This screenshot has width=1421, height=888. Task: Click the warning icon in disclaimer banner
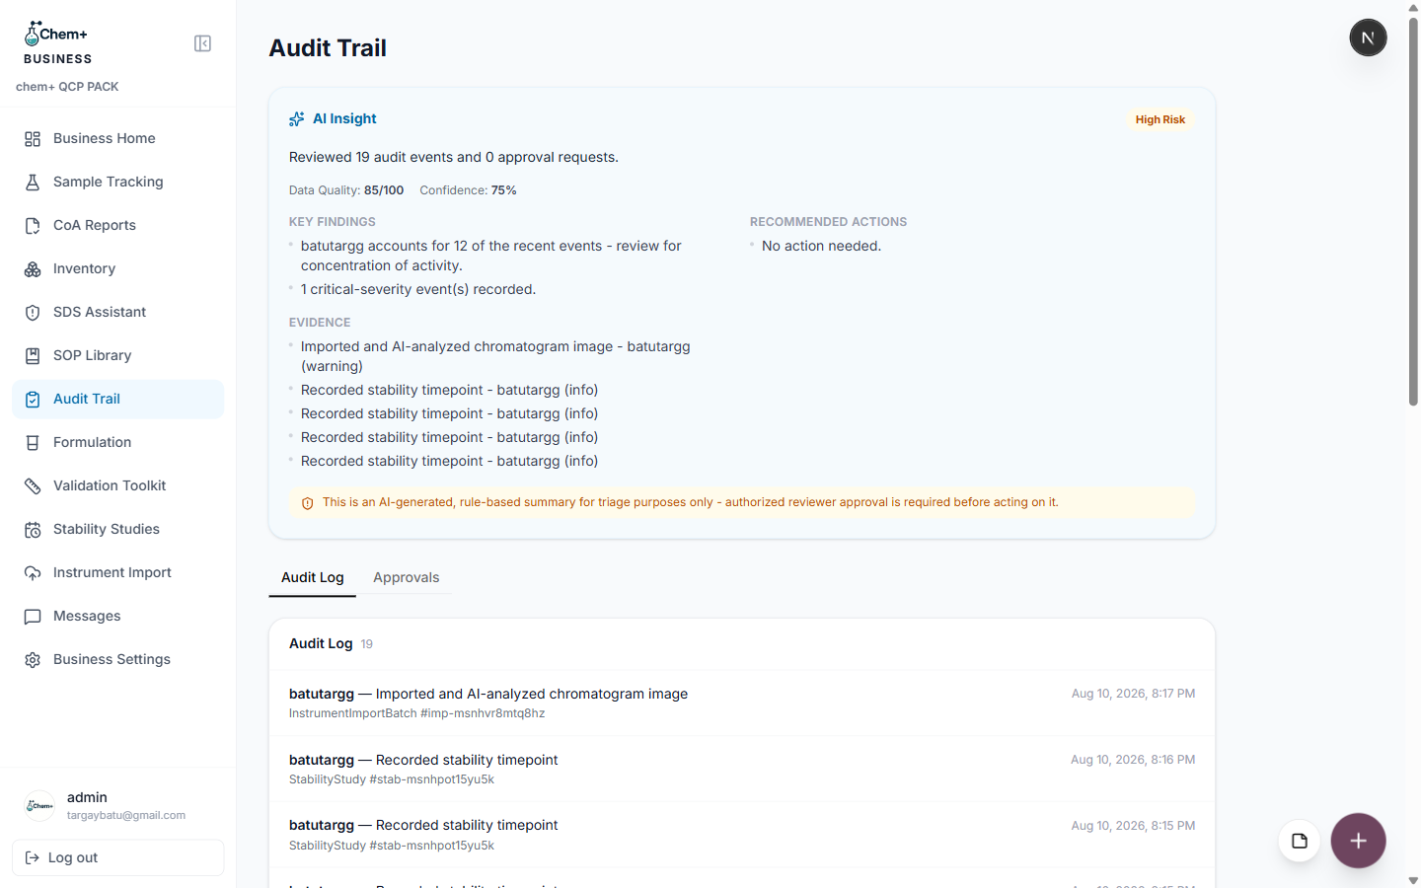click(x=307, y=503)
